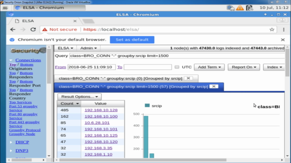Bookmark this page with the star icon
This screenshot has height=163, width=291.
click(x=272, y=29)
